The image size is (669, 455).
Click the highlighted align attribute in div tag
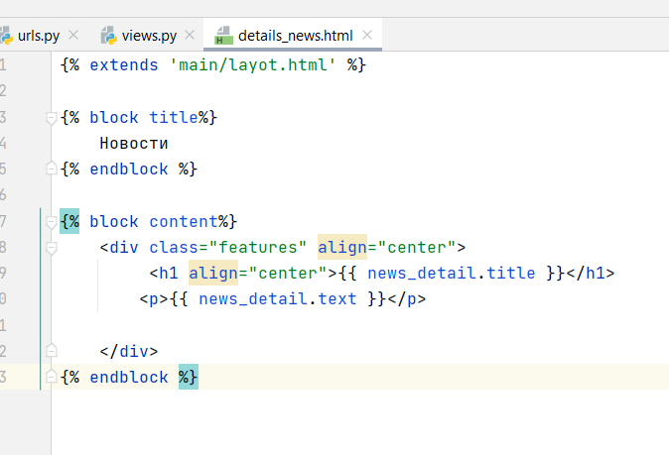point(342,247)
